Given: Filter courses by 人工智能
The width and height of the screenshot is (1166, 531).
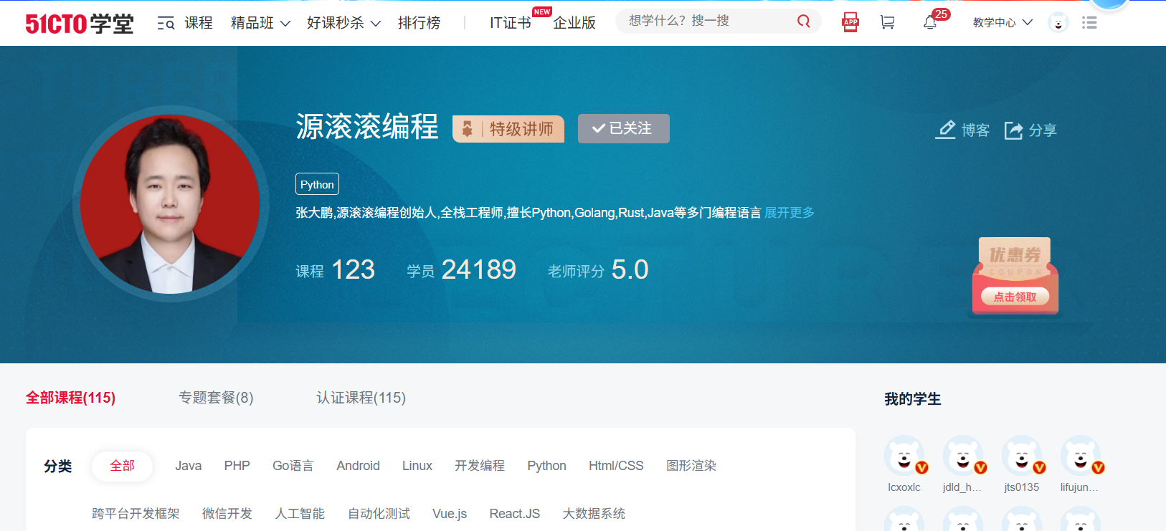Looking at the screenshot, I should point(300,514).
